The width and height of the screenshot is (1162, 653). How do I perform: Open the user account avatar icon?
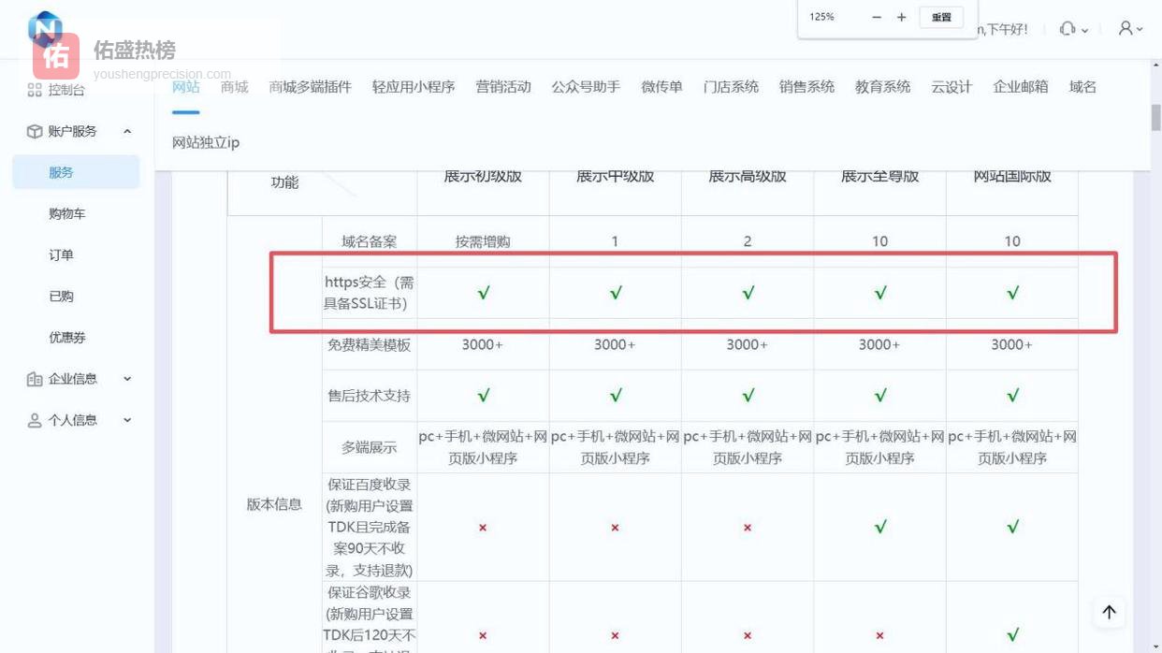click(x=1126, y=28)
